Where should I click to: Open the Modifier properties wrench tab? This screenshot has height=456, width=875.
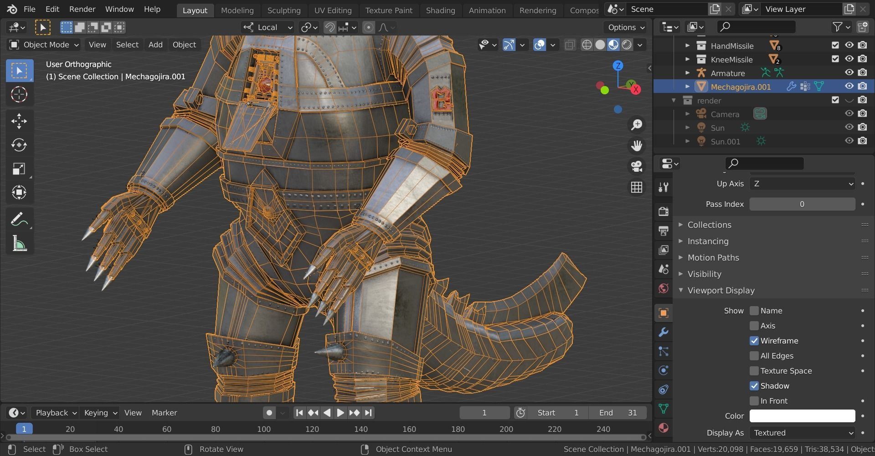point(664,332)
